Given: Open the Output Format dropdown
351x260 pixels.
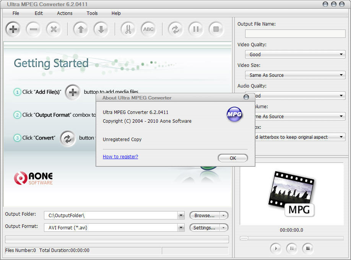Looking at the screenshot, I should [181, 227].
